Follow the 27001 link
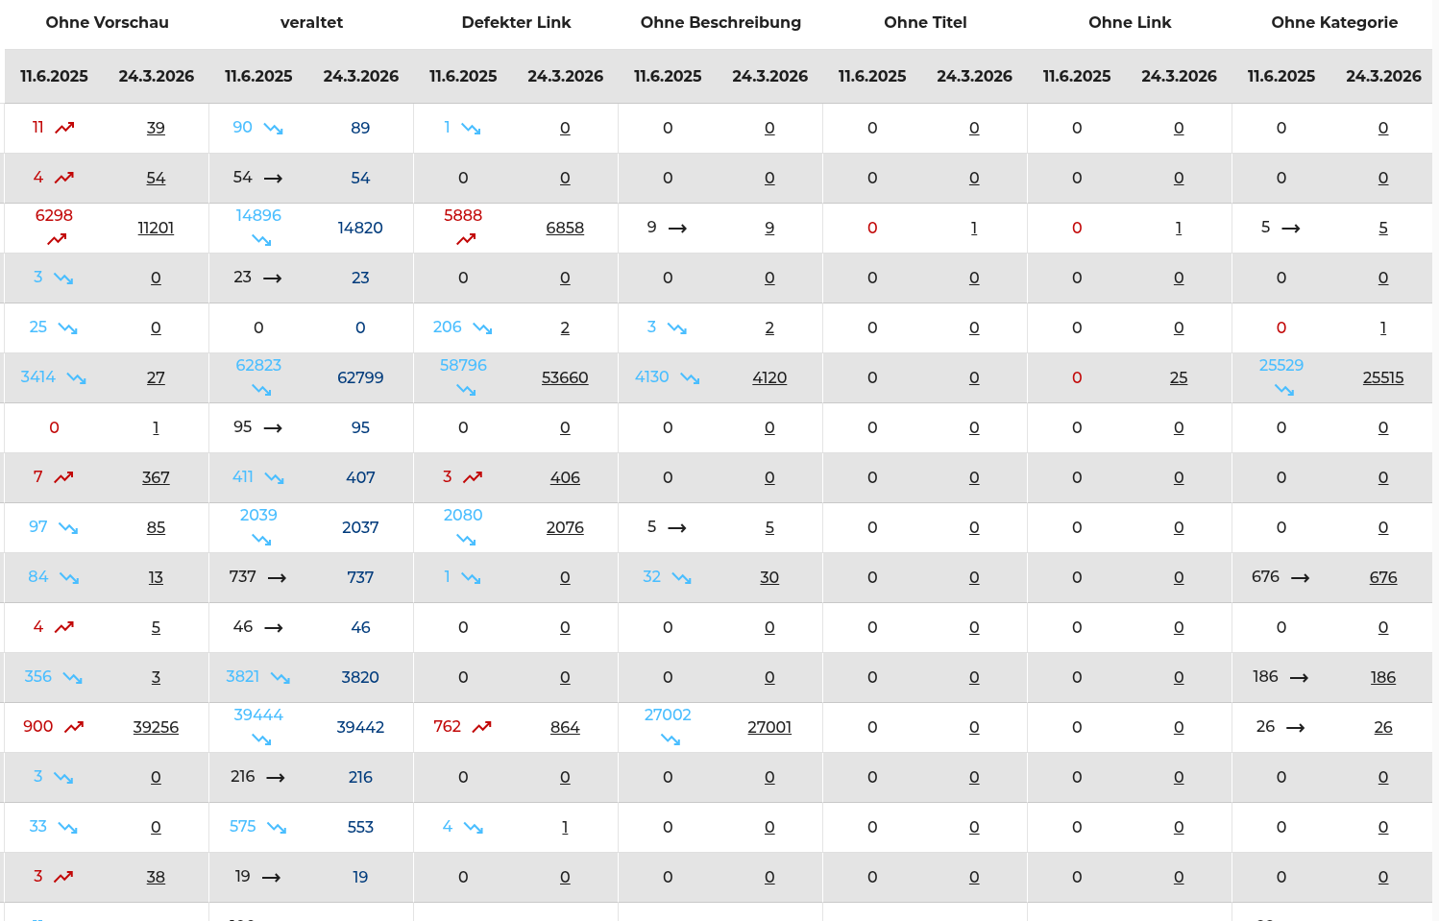1439x921 pixels. pos(769,727)
